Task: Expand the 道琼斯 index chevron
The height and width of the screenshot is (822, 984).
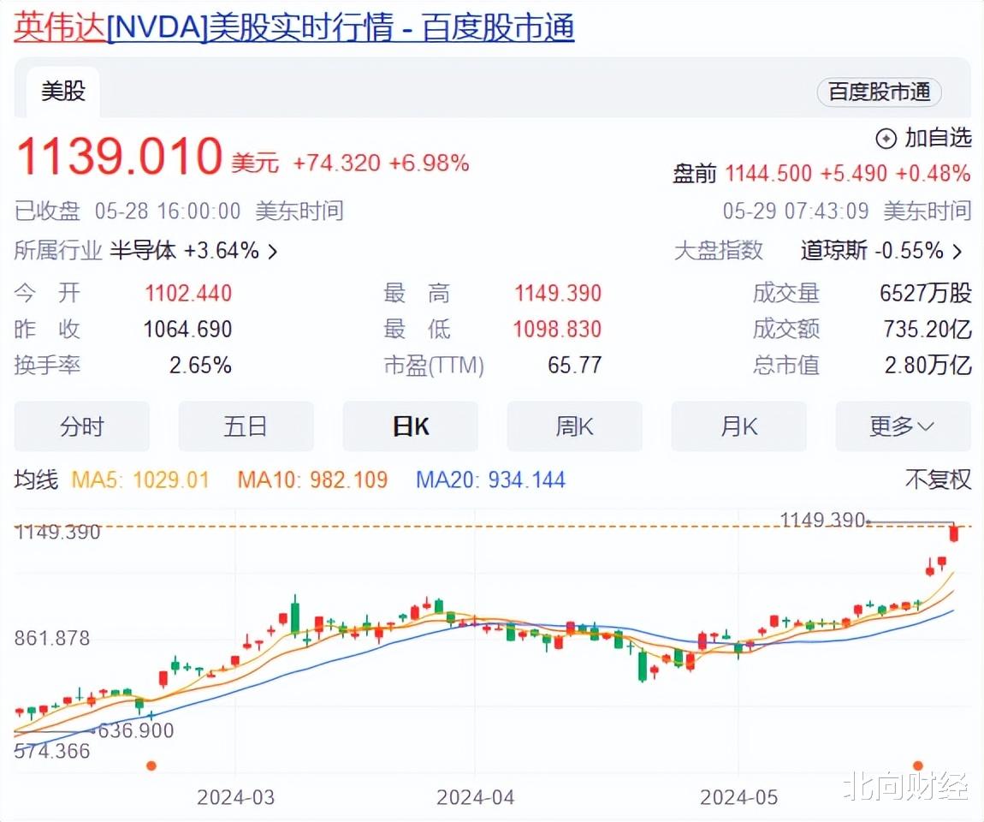Action: pyautogui.click(x=957, y=252)
